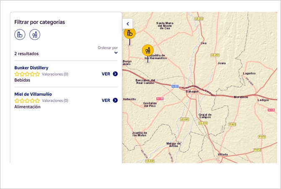Viewport: 281px width, 189px height.
Task: Click the A-231 road shield on map
Action: click(x=175, y=87)
